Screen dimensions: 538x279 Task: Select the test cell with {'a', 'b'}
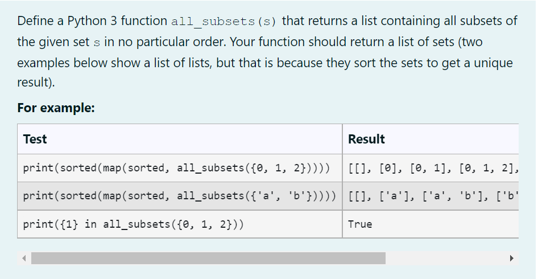[x=180, y=196]
